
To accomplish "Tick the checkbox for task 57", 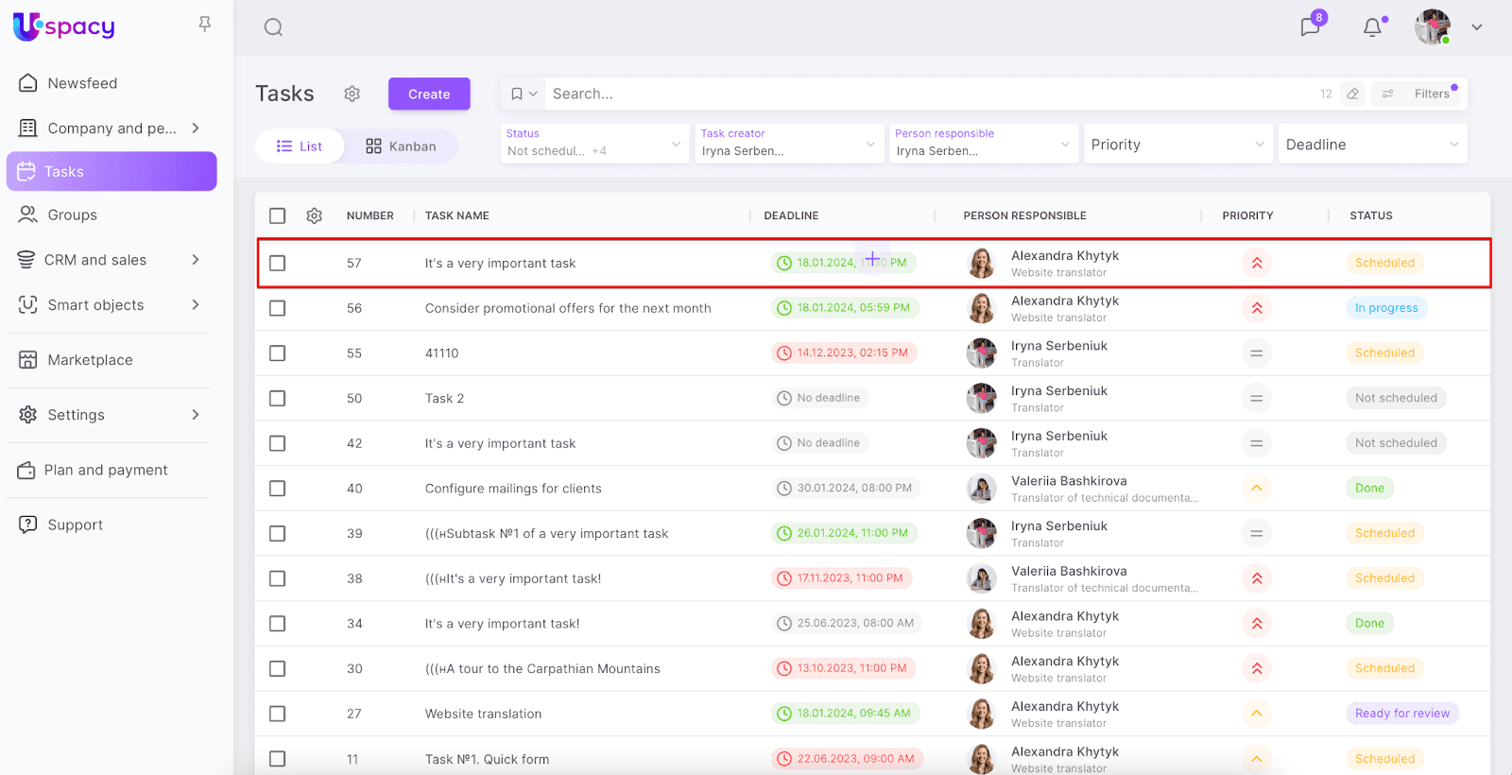I will click(x=277, y=263).
